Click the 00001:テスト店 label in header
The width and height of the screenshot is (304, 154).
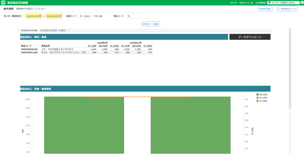[x=246, y=3]
